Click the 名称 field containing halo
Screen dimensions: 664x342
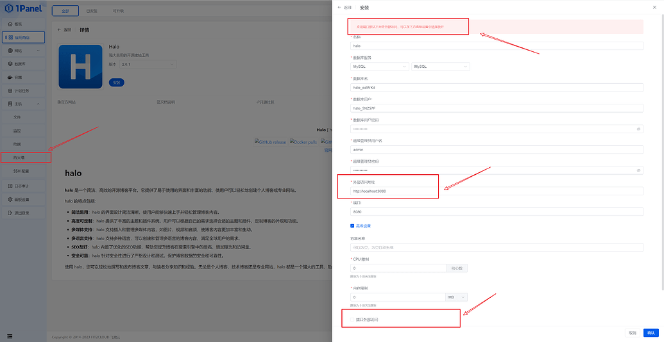pyautogui.click(x=497, y=45)
